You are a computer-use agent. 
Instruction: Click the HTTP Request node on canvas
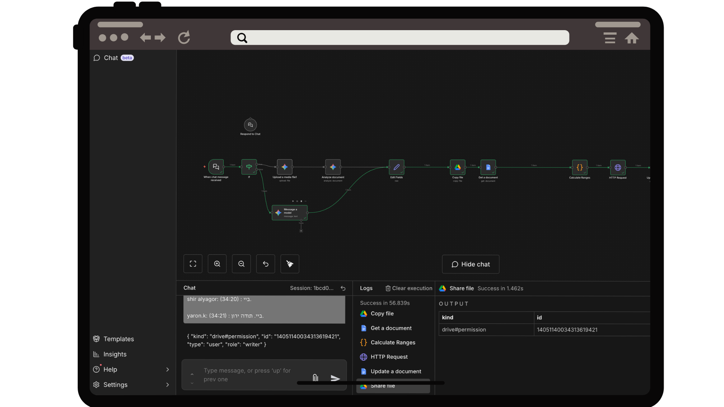618,167
